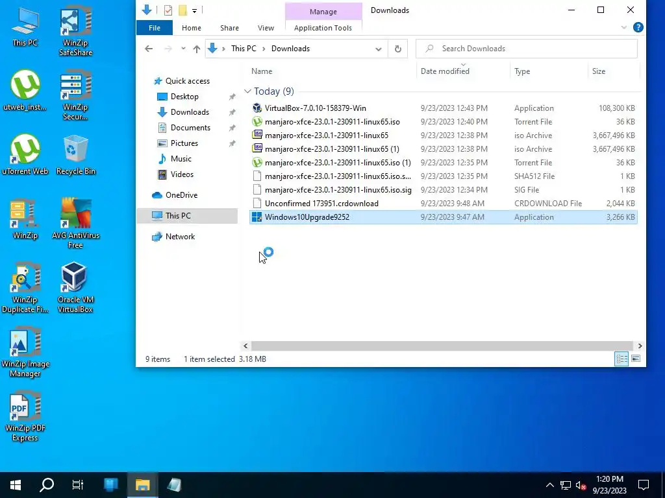The width and height of the screenshot is (665, 498).
Task: Select the Recycle Bin icon
Action: tap(75, 154)
